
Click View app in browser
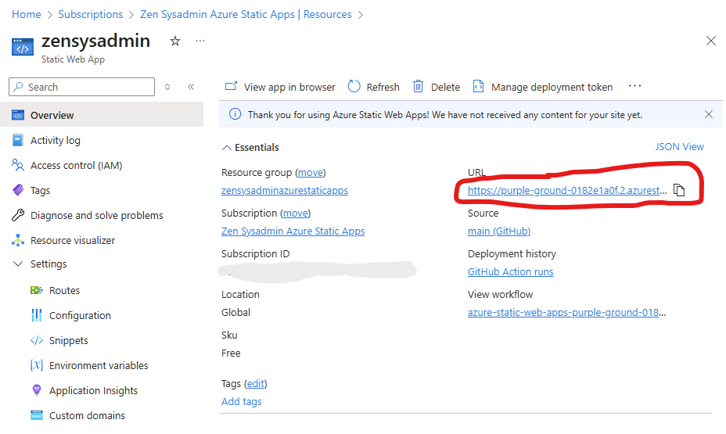pyautogui.click(x=280, y=87)
